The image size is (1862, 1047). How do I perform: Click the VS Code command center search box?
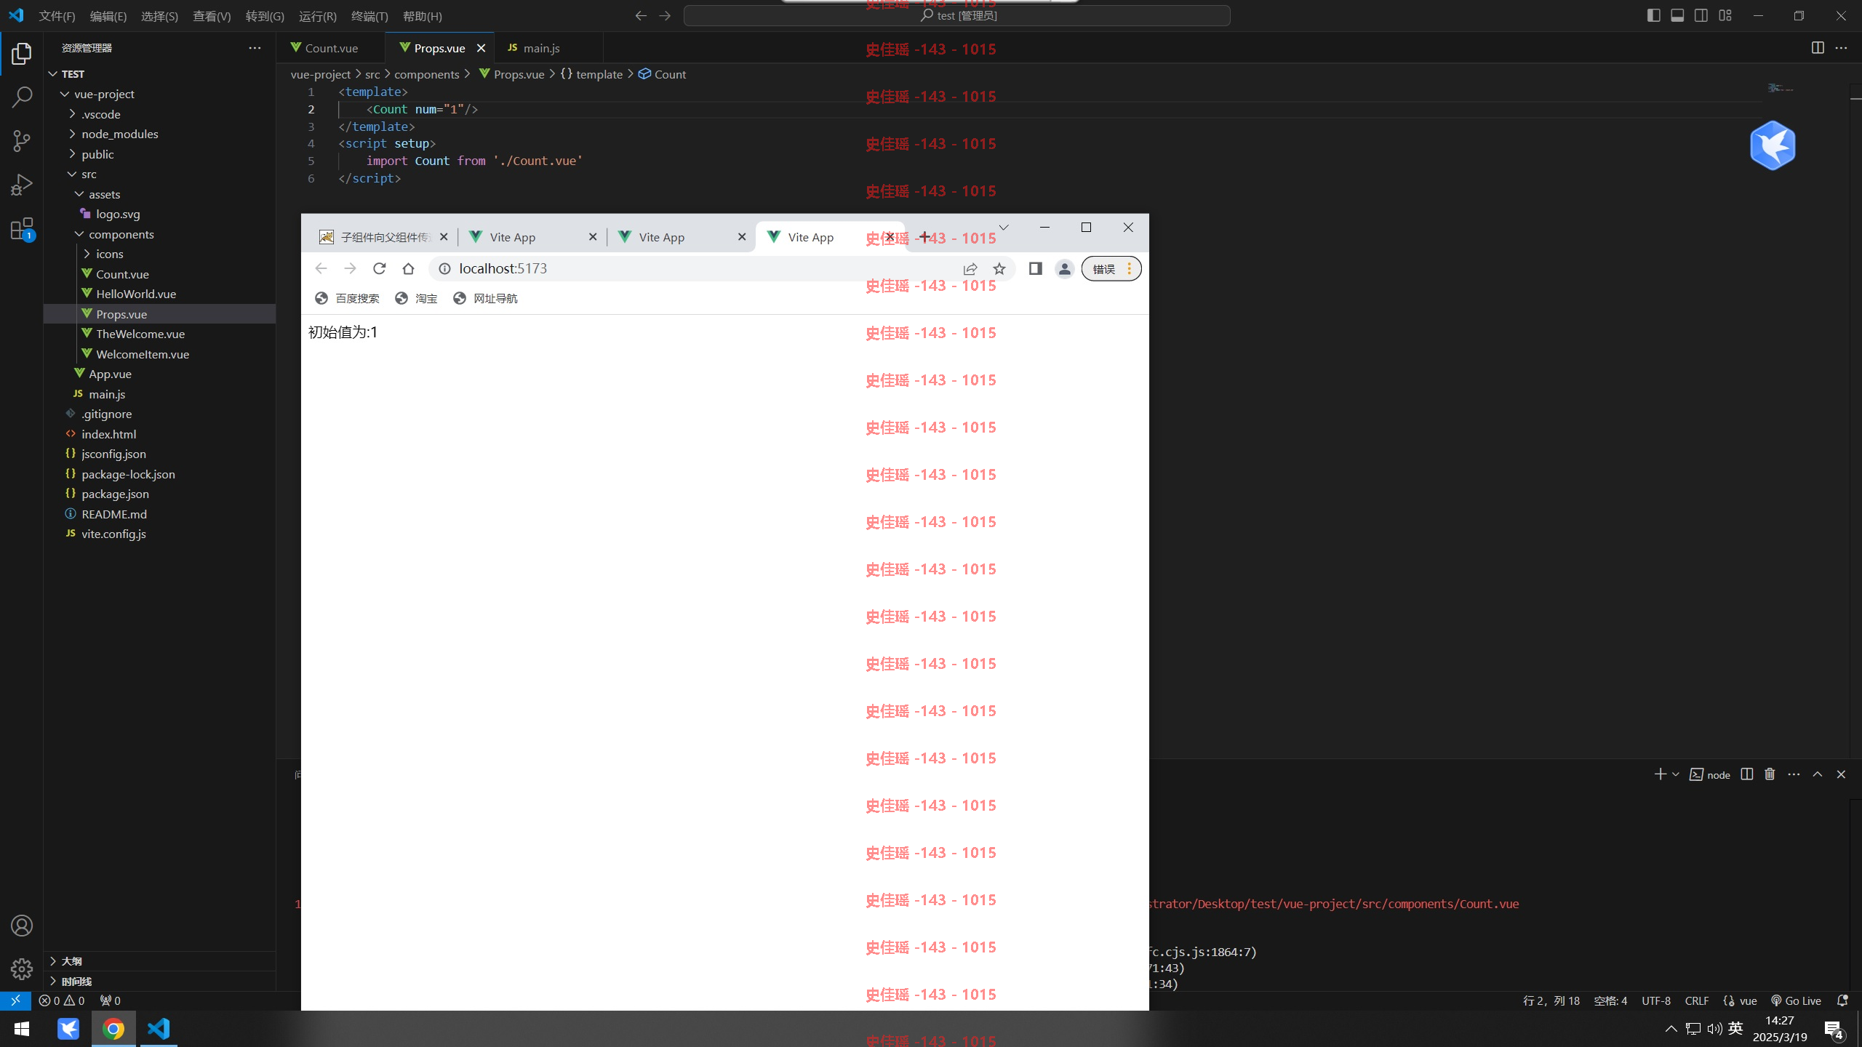956,15
